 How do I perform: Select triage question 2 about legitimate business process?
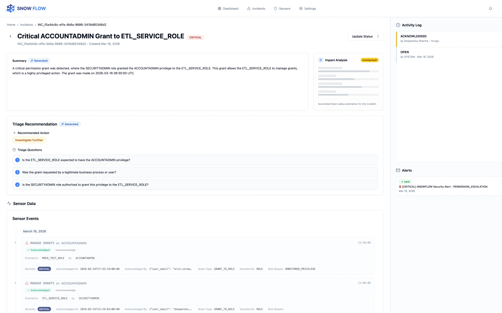point(195,172)
